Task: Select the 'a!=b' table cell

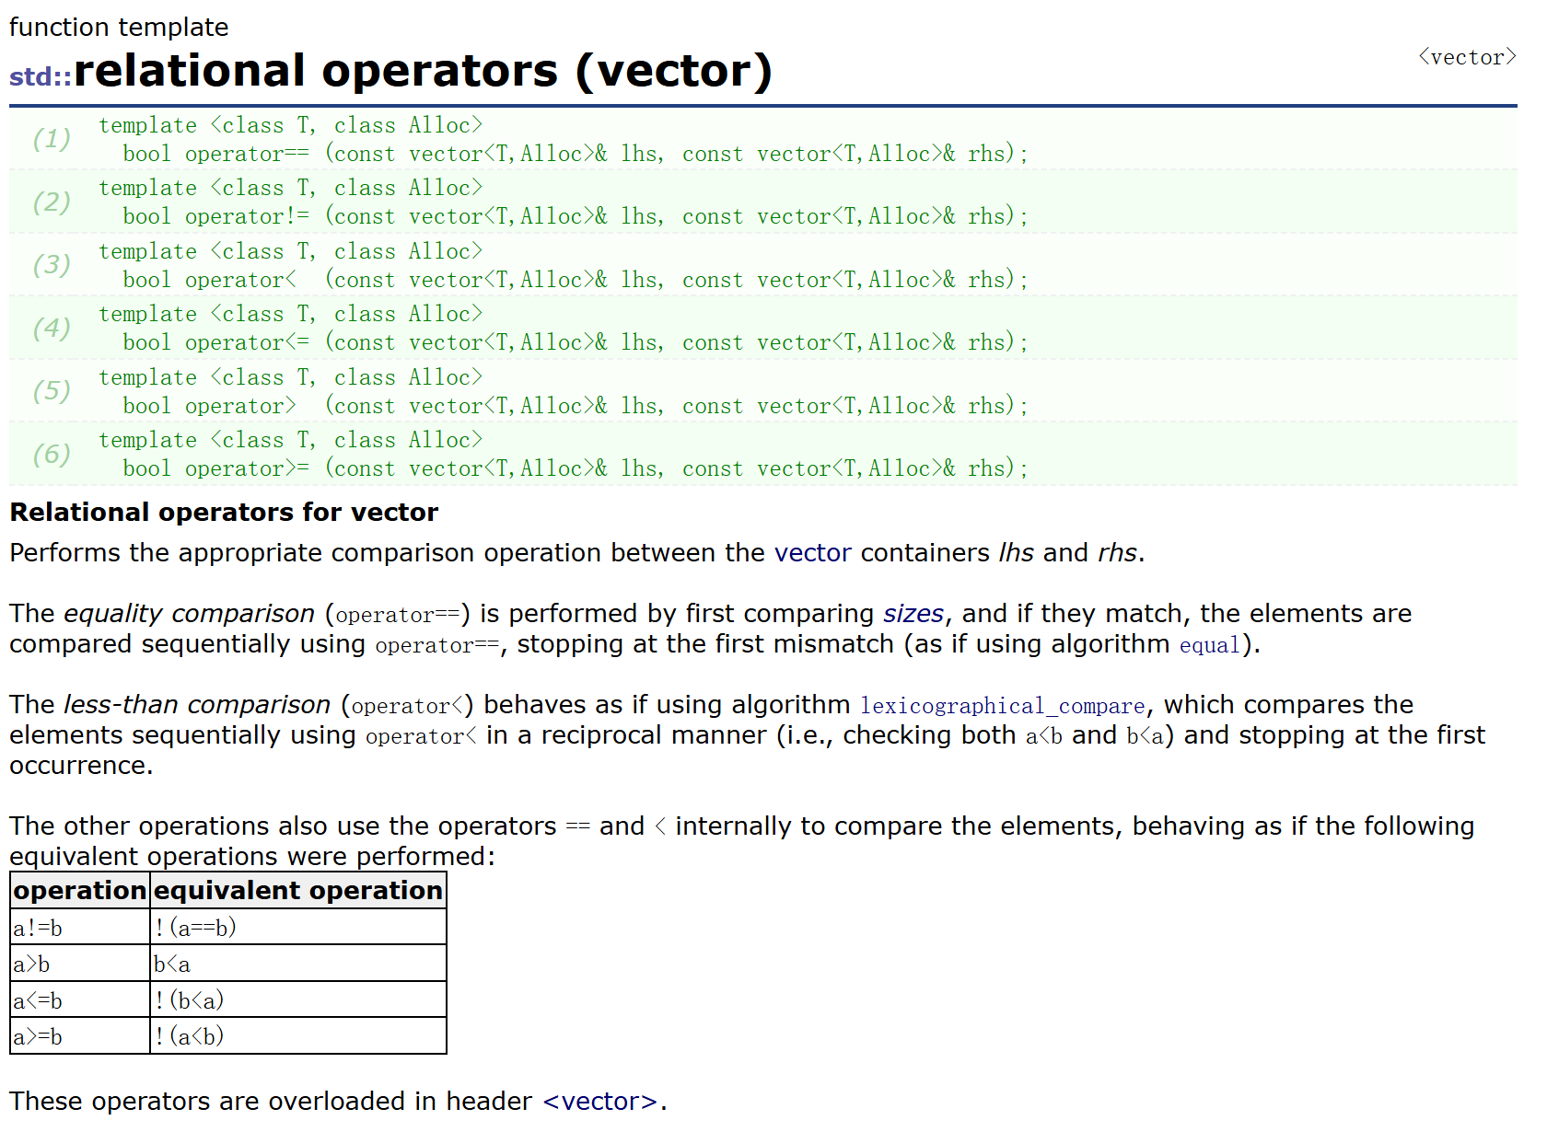Action: click(80, 928)
